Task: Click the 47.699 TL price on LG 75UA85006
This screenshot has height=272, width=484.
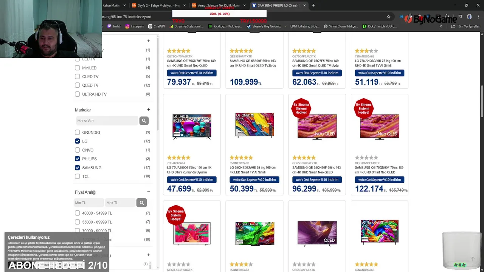Action: click(x=181, y=189)
